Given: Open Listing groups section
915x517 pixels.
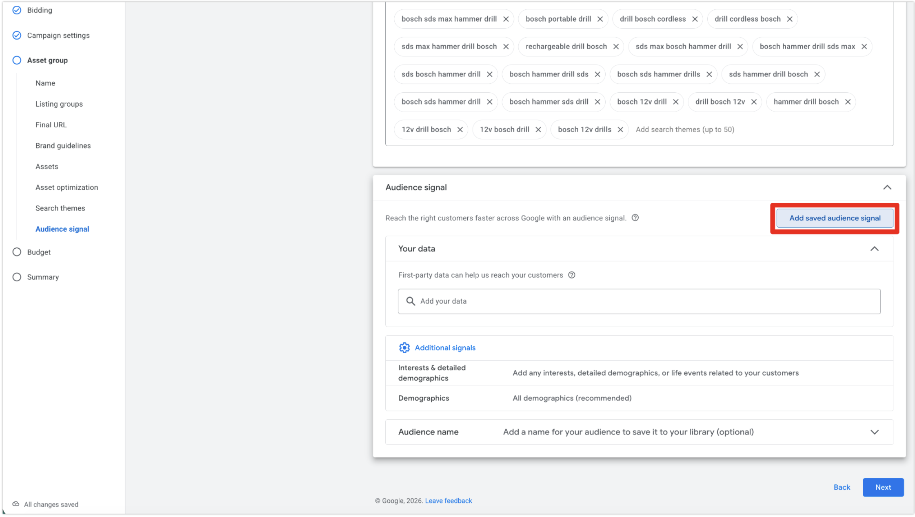Looking at the screenshot, I should [59, 104].
